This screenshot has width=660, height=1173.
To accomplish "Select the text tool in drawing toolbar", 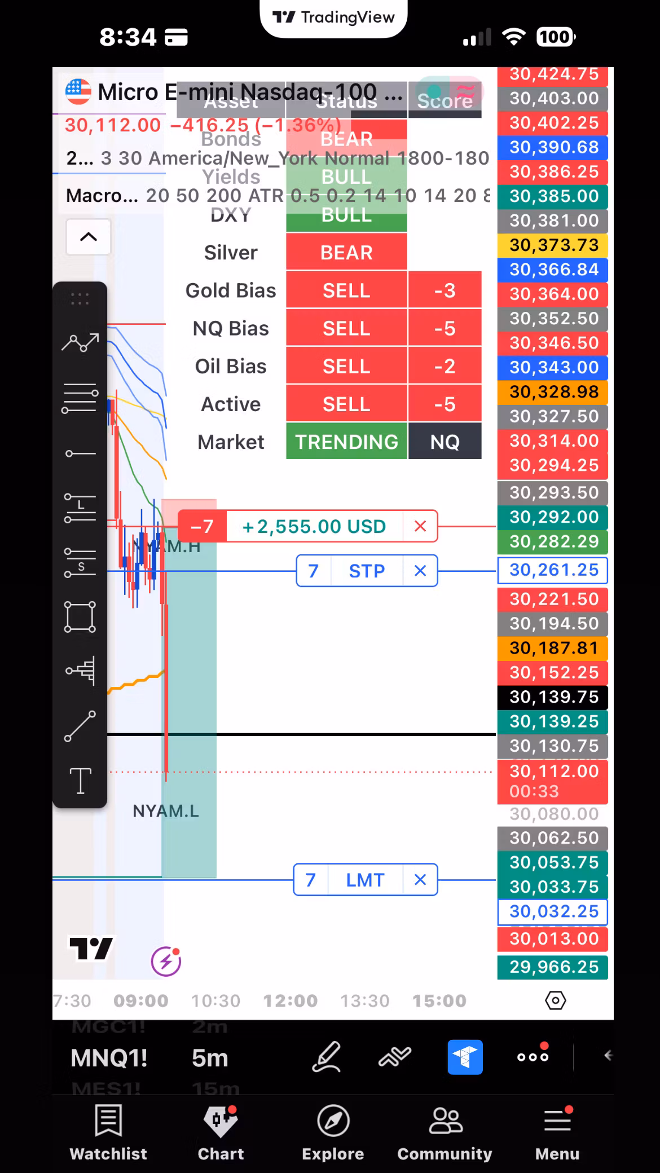I will [x=80, y=781].
